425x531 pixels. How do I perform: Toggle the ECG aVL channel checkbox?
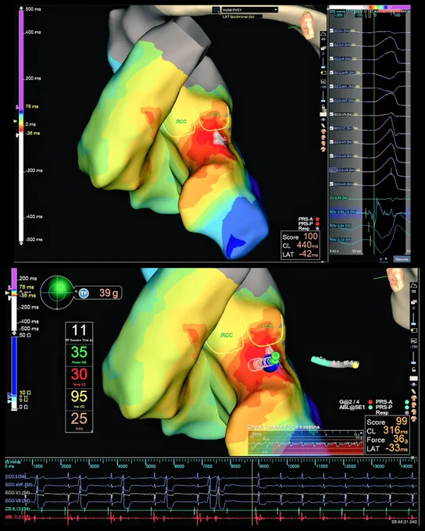[x=332, y=87]
